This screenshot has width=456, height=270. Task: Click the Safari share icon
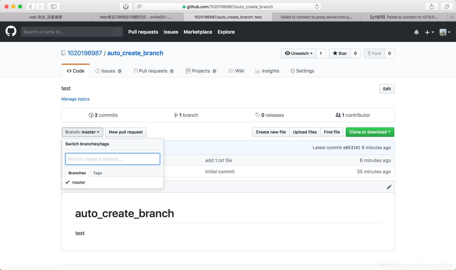[431, 6]
